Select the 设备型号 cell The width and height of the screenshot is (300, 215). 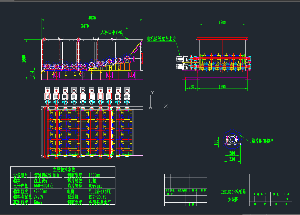[21, 175]
